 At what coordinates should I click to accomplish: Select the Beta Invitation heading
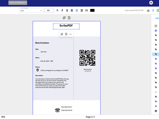(42, 43)
